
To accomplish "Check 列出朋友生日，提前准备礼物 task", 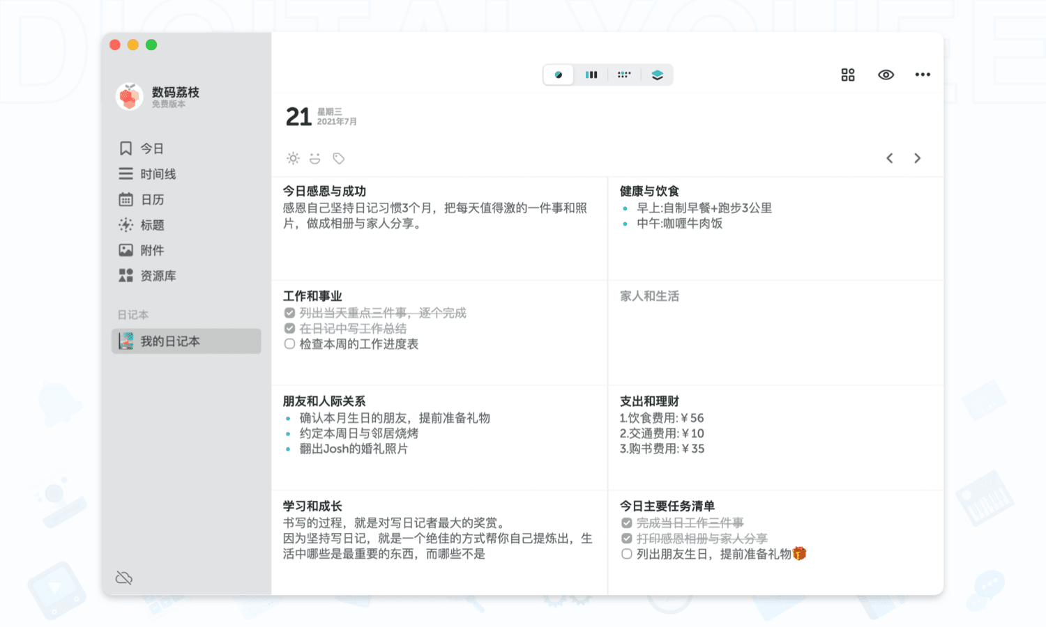I will 626,554.
